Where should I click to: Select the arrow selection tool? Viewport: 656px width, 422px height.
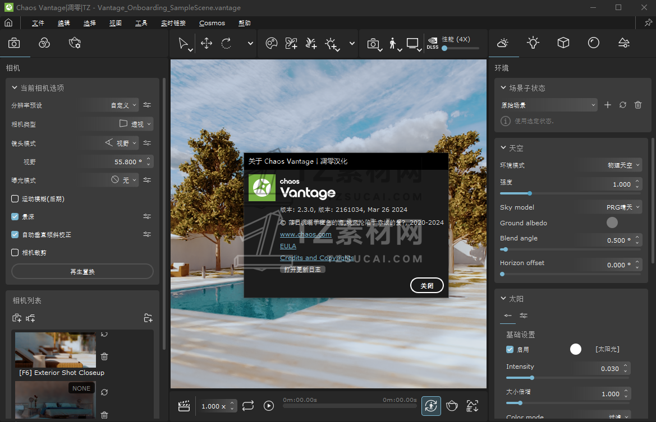(184, 44)
